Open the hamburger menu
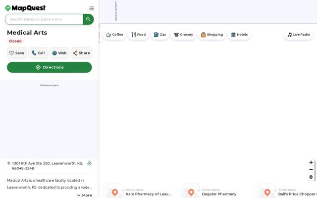 (x=92, y=8)
